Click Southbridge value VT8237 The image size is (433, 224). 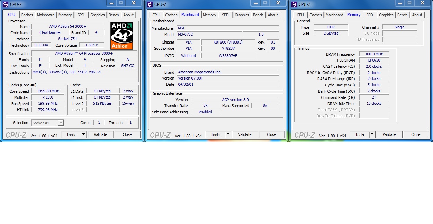pos(228,48)
